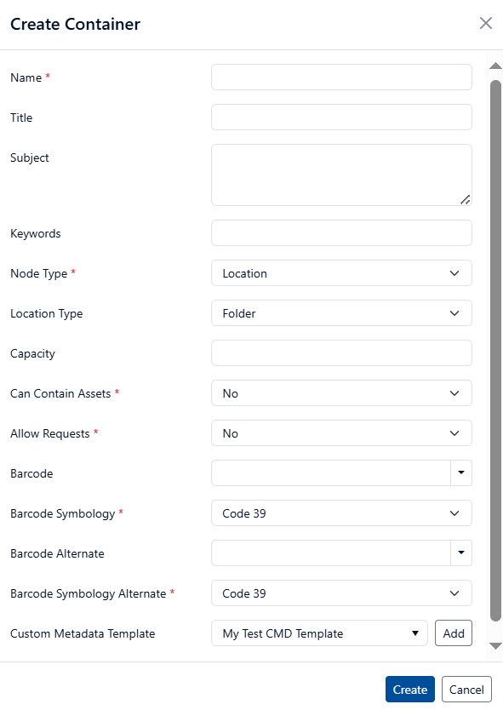
Task: Close the Create Container dialog
Action: tap(486, 23)
